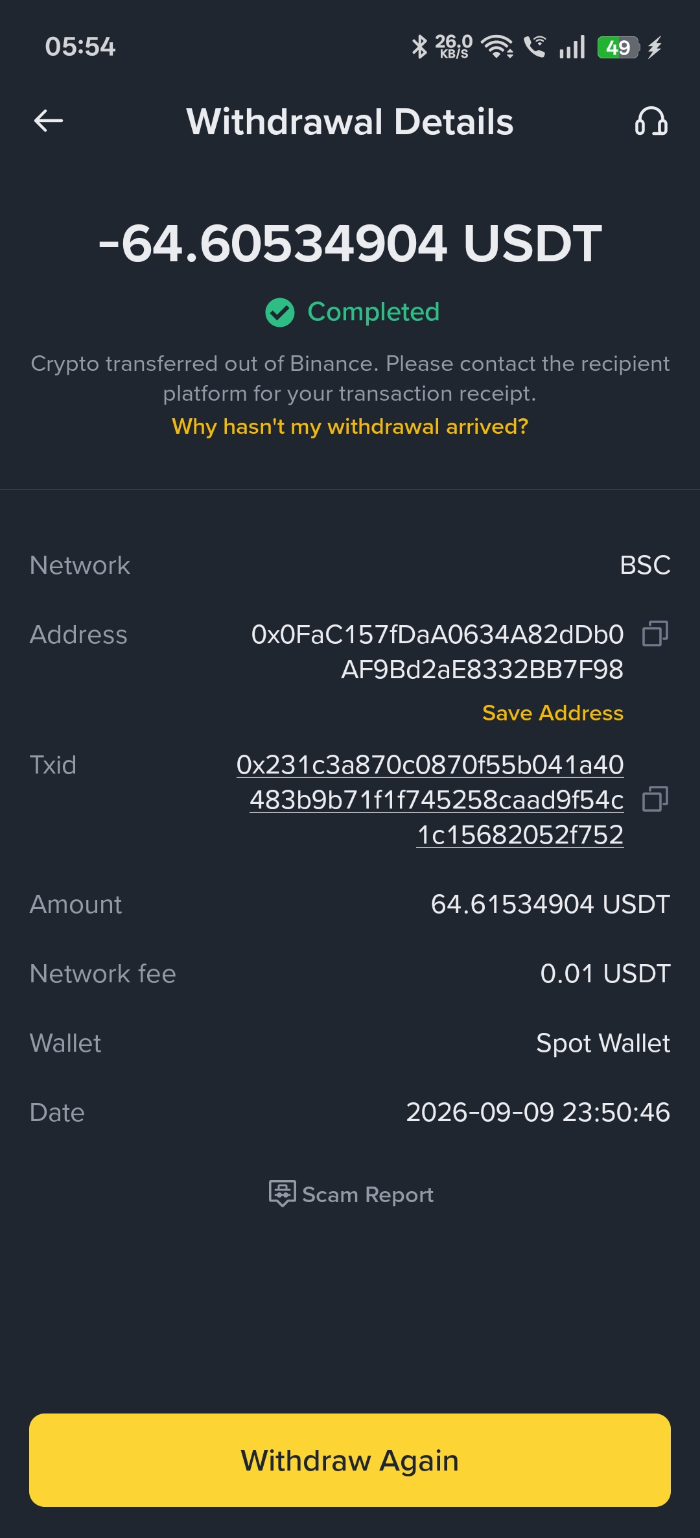Open 'Why hasn't my withdrawal arrived?' link
The width and height of the screenshot is (700, 1538).
(350, 427)
